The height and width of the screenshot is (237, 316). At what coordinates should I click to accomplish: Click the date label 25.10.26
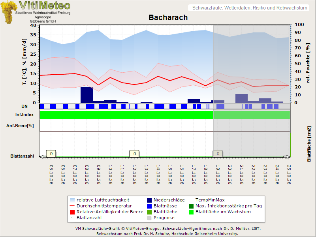click(289, 175)
